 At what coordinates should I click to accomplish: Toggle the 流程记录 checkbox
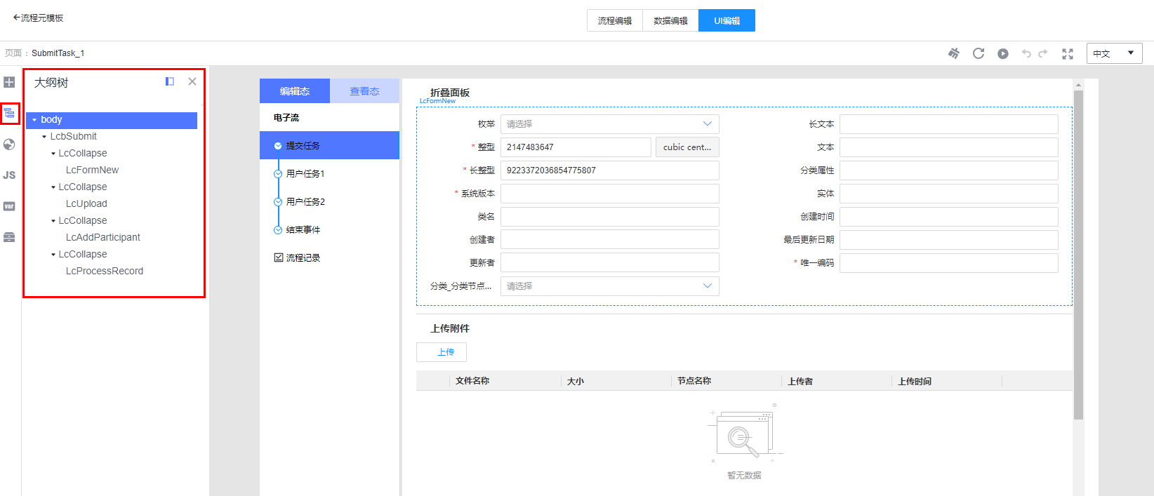279,257
